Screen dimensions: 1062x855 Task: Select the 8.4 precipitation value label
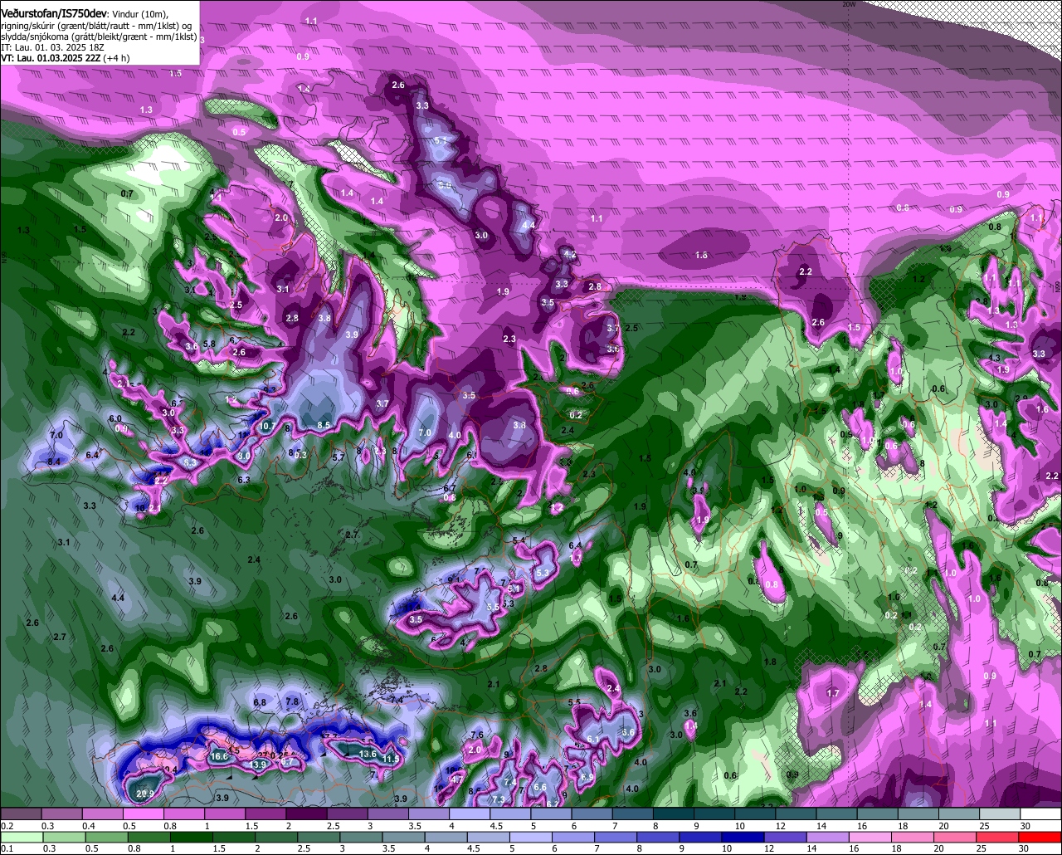coord(55,462)
